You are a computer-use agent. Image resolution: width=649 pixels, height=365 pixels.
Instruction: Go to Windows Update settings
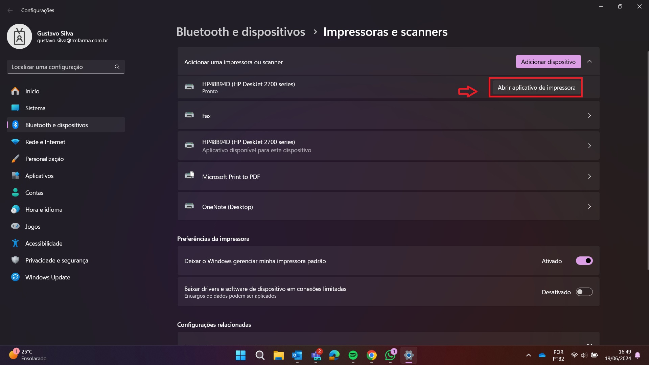(48, 277)
